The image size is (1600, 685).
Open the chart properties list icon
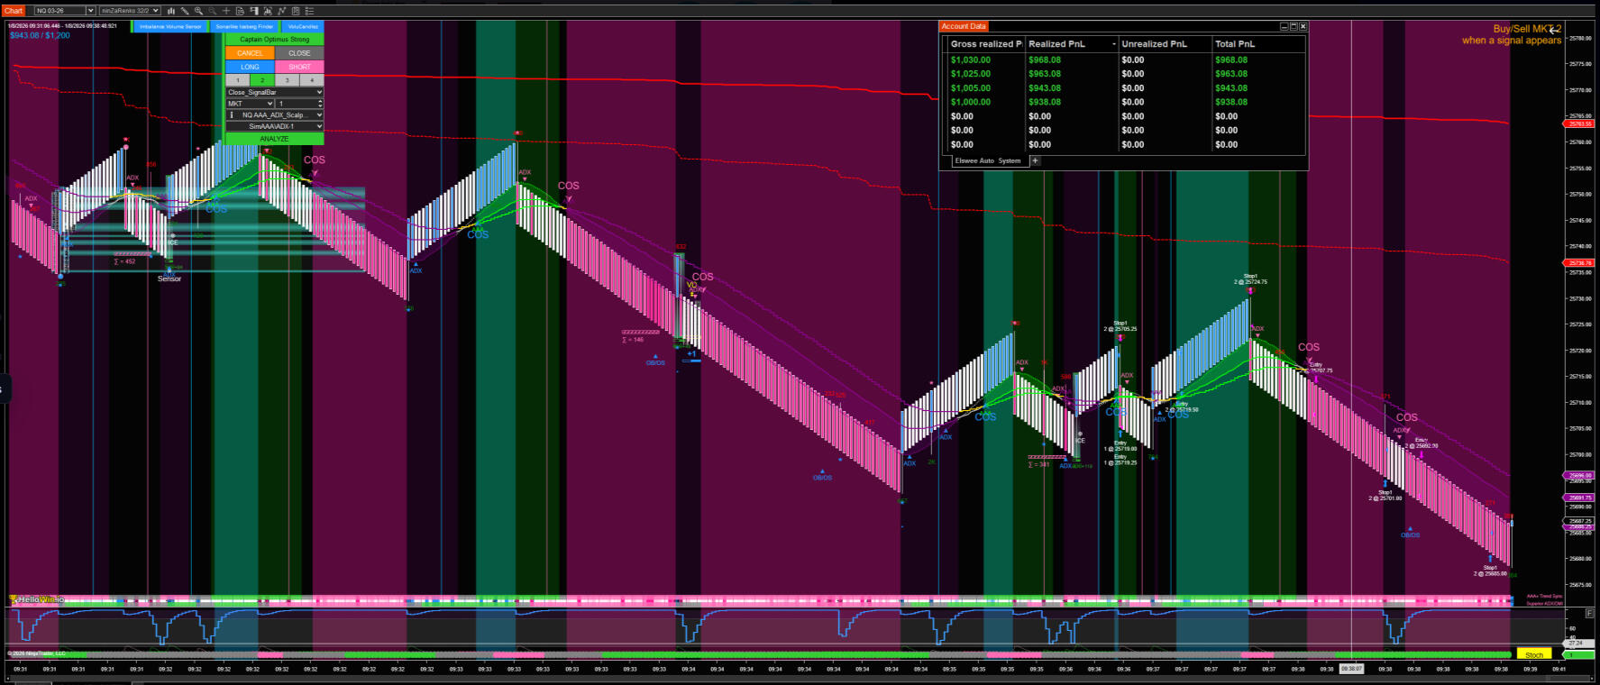click(309, 11)
